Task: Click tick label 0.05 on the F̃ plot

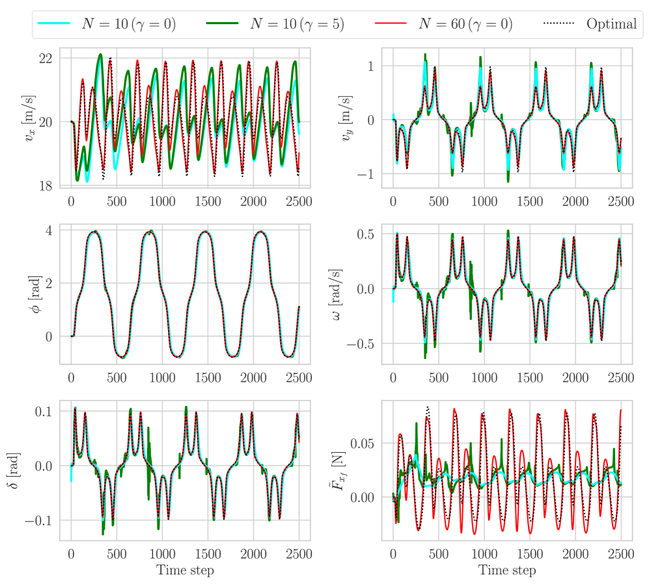Action: tap(362, 444)
